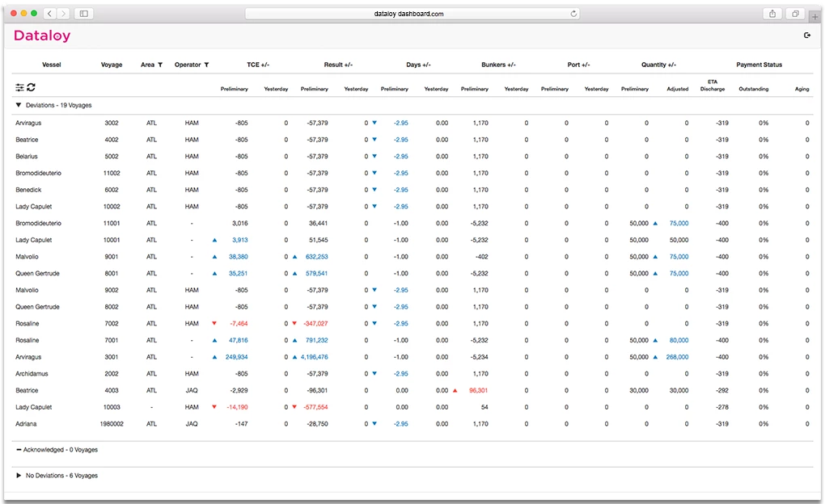
Task: Go back to the previous browser page
Action: (x=49, y=14)
